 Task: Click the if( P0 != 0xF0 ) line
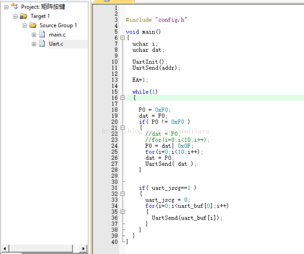(x=164, y=122)
